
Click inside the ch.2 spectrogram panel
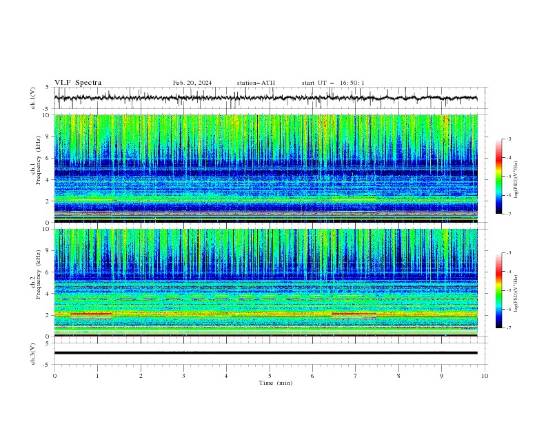click(265, 283)
